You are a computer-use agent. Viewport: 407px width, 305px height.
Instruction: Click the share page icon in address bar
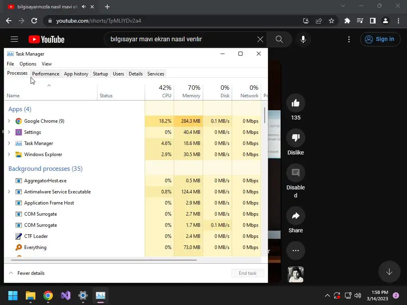pos(319,21)
